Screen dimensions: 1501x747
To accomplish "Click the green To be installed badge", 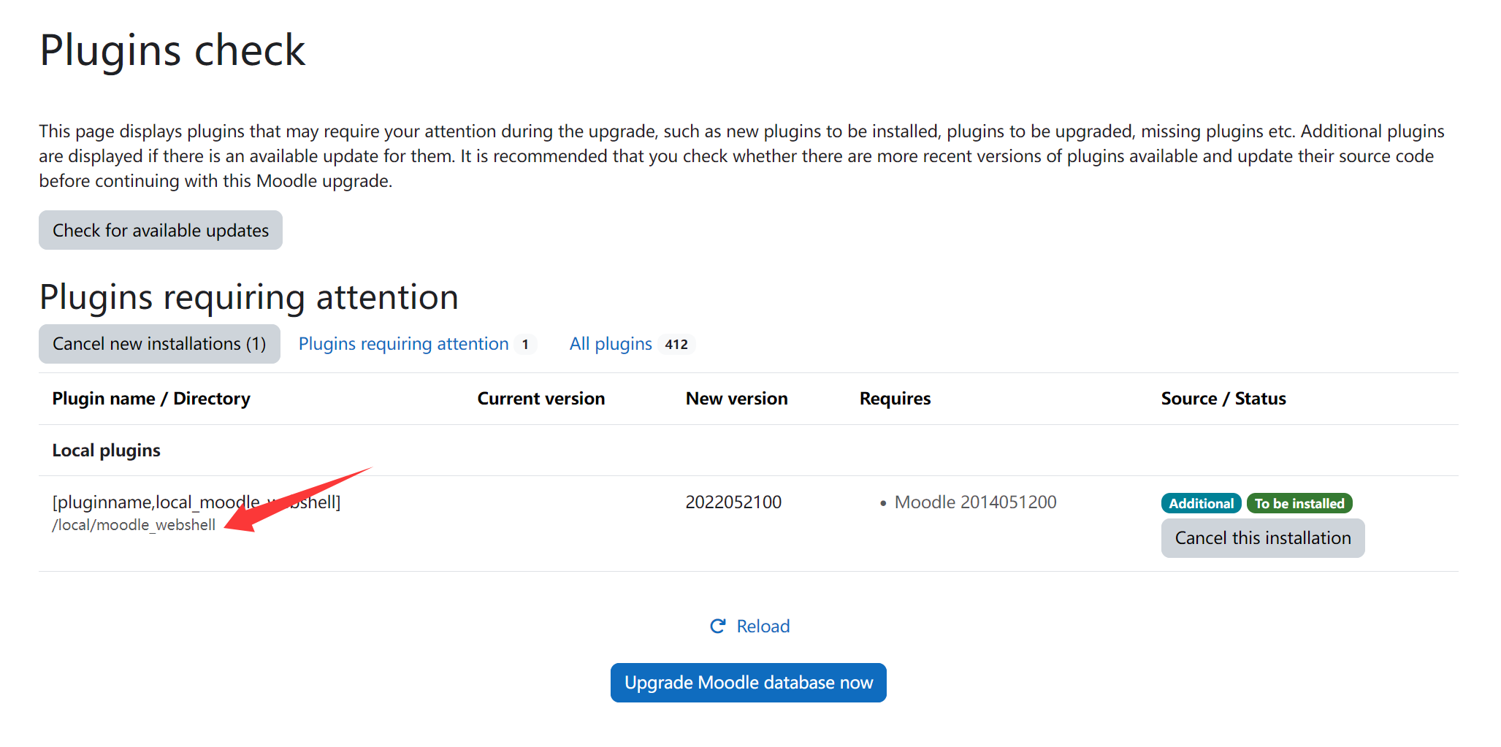I will coord(1299,504).
